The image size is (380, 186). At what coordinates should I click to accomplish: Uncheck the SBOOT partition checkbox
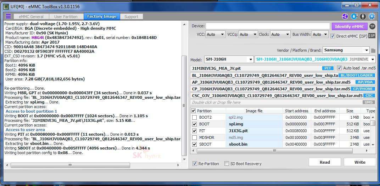click(x=194, y=144)
